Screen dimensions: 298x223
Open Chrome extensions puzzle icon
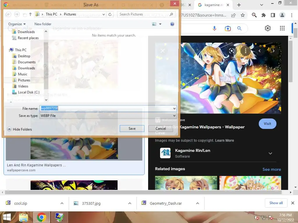point(263,15)
